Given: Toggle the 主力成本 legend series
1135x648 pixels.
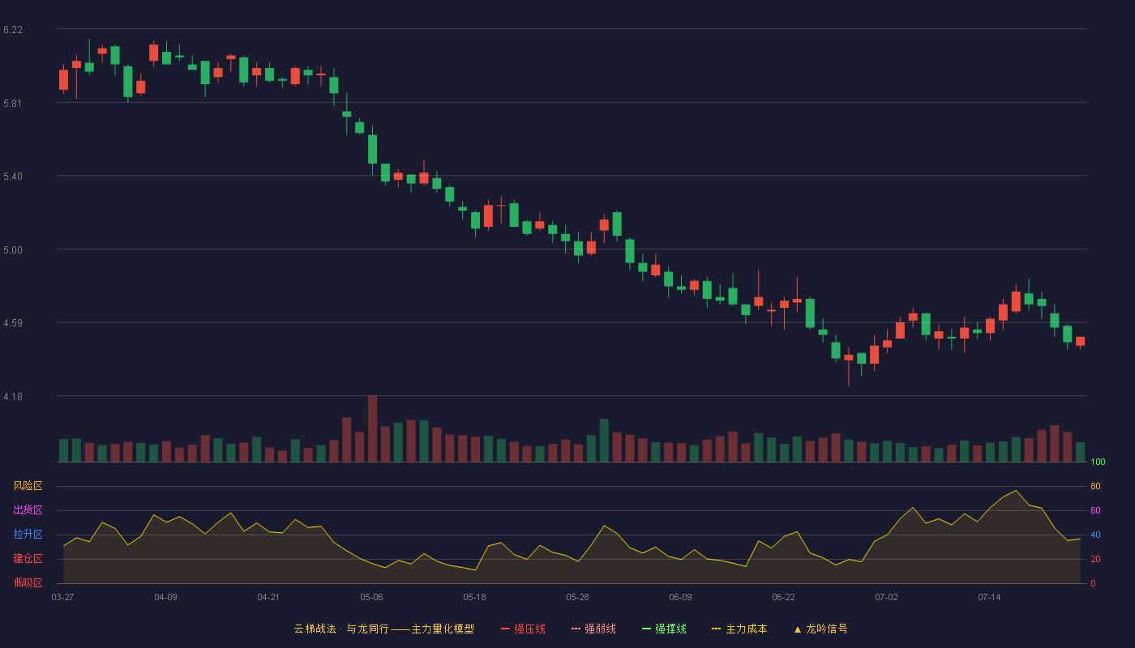Looking at the screenshot, I should (739, 629).
